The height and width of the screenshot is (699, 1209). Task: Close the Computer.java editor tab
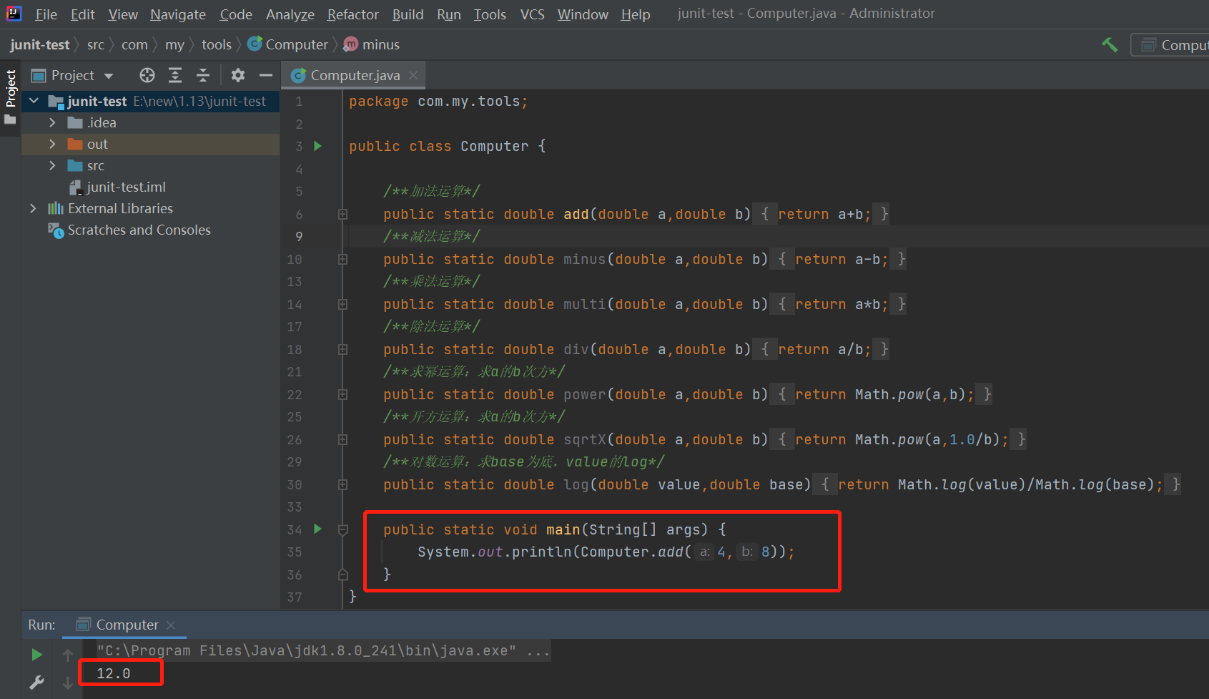[x=413, y=75]
